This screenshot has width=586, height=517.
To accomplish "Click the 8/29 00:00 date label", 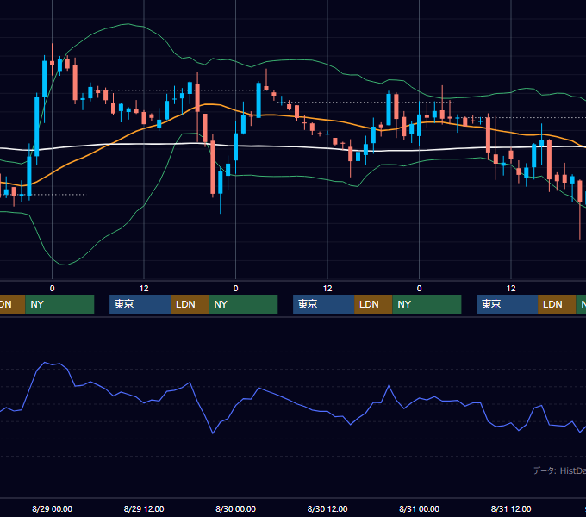I will tap(52, 508).
